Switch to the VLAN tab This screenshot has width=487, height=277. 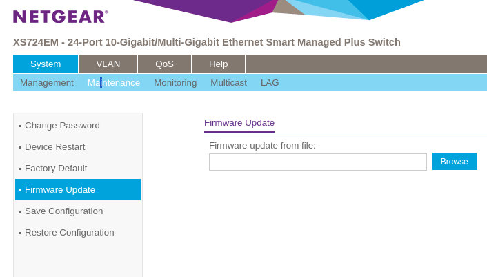coord(108,64)
